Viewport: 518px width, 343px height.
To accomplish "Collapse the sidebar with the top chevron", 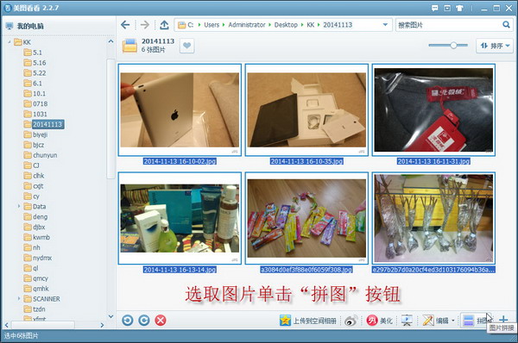I will (x=111, y=41).
